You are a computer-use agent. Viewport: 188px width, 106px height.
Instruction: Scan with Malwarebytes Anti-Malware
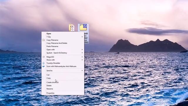pos(63,66)
